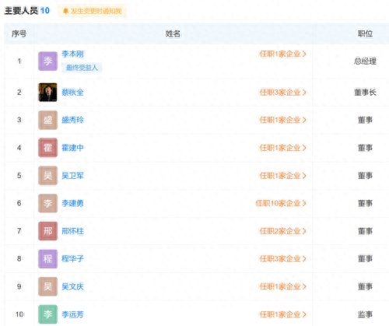The height and width of the screenshot is (326, 389).
Task: Expand 任职2家企业 for 邢怀柱
Action: click(283, 231)
